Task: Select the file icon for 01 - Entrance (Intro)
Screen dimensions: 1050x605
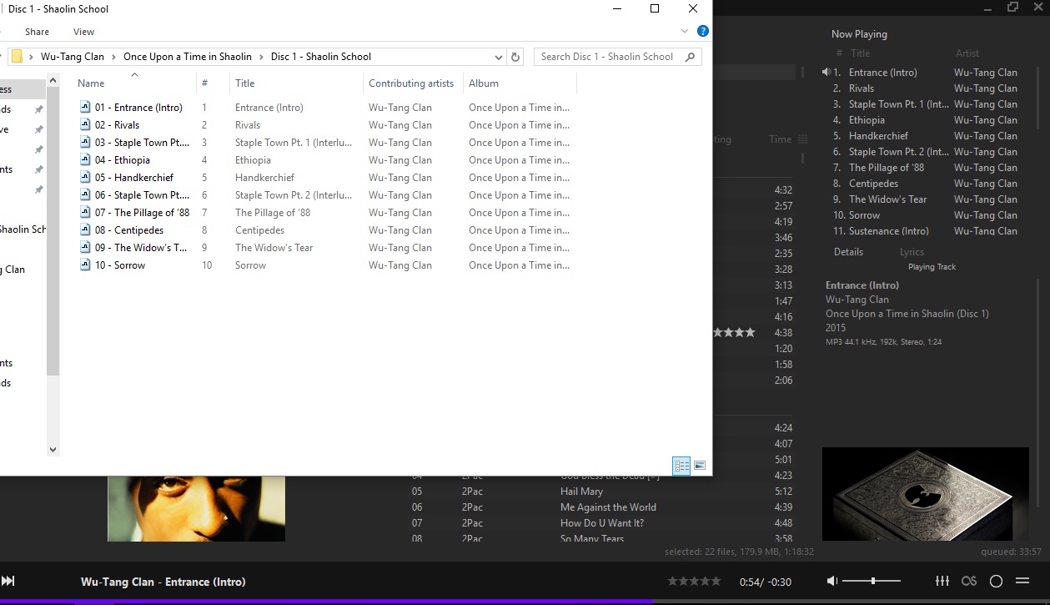Action: click(x=85, y=107)
